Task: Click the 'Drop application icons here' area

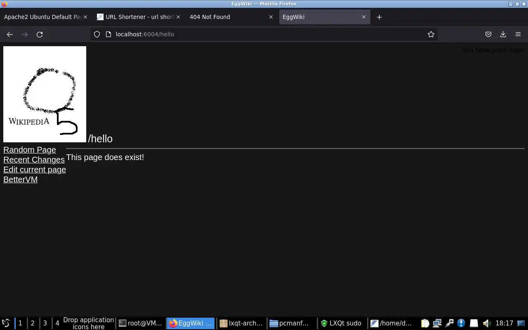Action: click(x=88, y=323)
